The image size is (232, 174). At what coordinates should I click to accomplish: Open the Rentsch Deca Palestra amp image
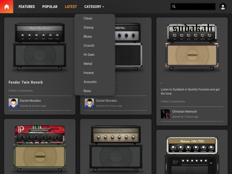pos(40,148)
